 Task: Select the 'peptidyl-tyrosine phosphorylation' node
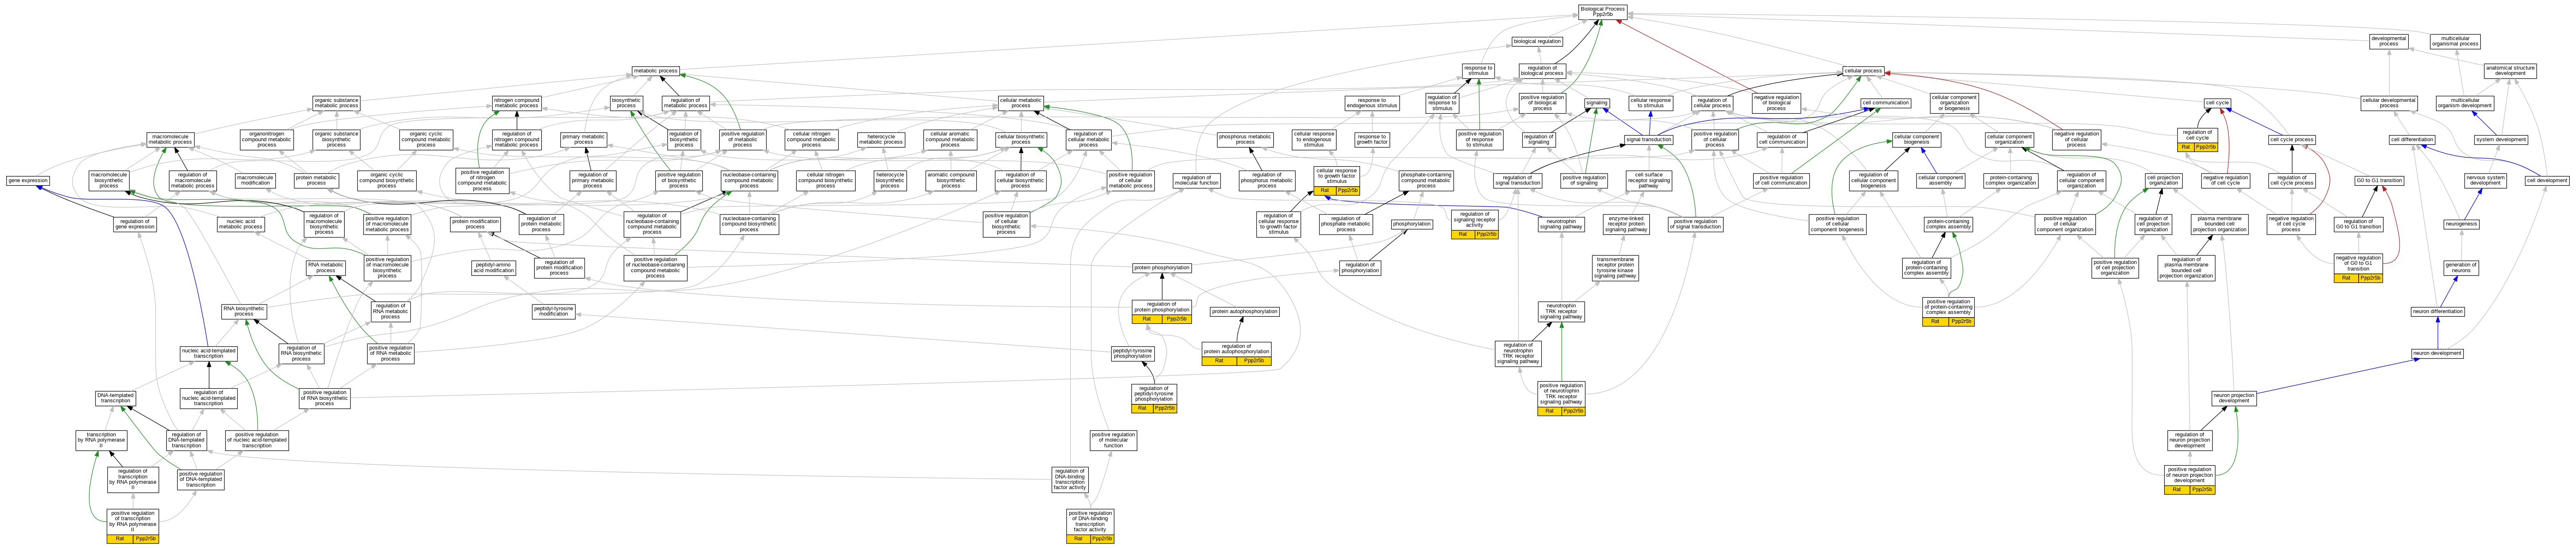pyautogui.click(x=1132, y=353)
